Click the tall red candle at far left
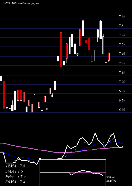 [x=4, y=95]
